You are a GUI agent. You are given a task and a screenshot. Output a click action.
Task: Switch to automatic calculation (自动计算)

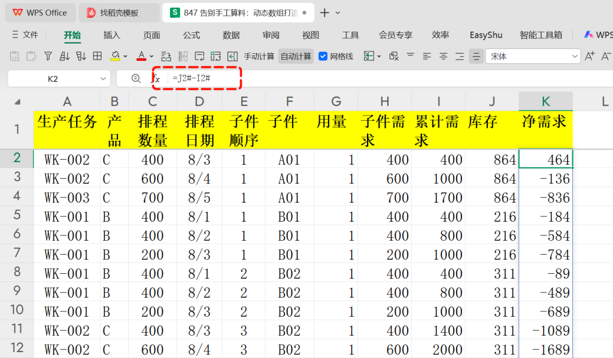(296, 57)
